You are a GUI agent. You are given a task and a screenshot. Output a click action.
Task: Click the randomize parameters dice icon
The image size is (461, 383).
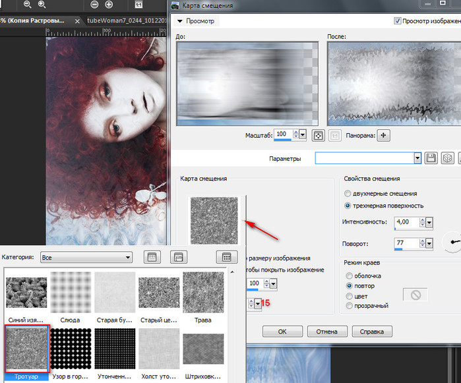[447, 158]
